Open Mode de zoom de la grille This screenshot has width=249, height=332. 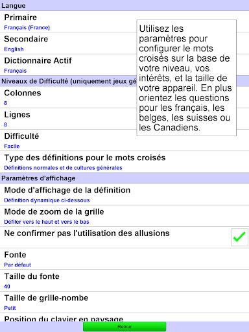click(x=124, y=216)
